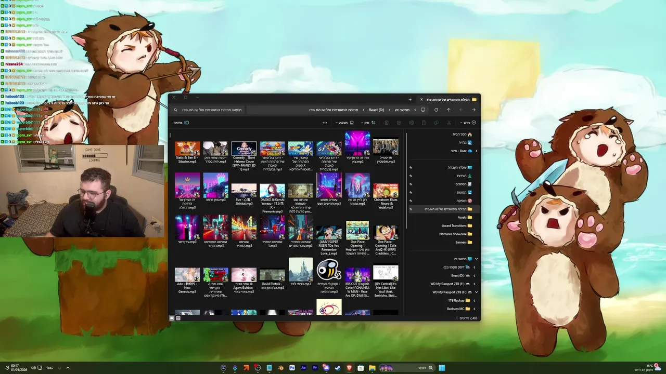The width and height of the screenshot is (666, 374).
Task: Navigate back with the Explorer back arrow
Action: [x=473, y=110]
